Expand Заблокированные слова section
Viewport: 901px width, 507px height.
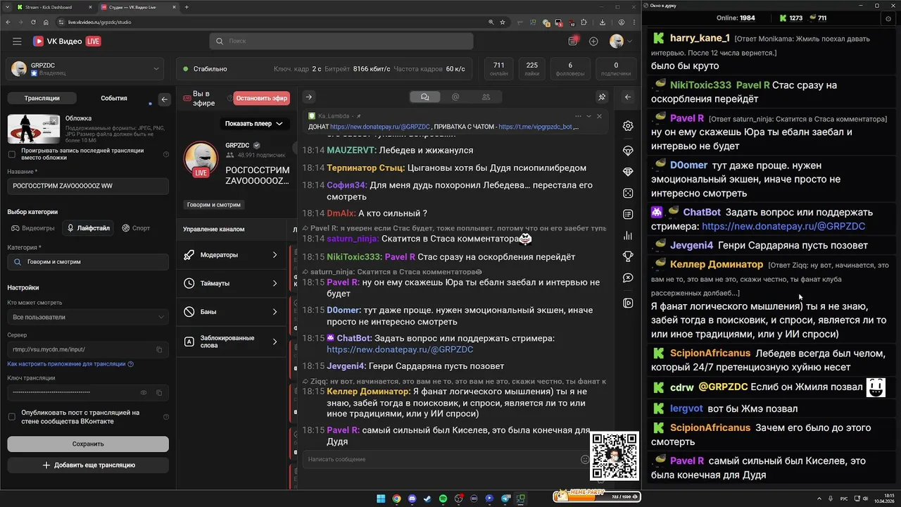[x=231, y=342]
